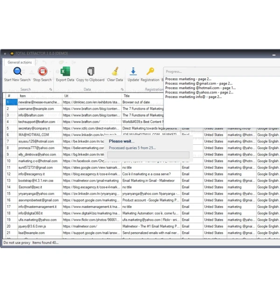The image size is (280, 297).
Task: Sort by the Title column header
Action: (142, 96)
